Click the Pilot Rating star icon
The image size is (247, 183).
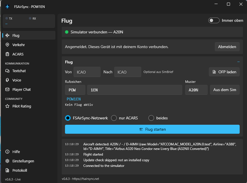(7, 106)
